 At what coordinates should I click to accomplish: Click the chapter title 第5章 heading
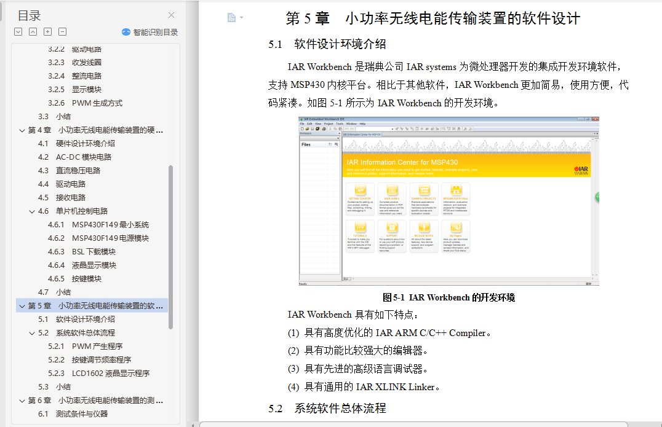point(433,18)
